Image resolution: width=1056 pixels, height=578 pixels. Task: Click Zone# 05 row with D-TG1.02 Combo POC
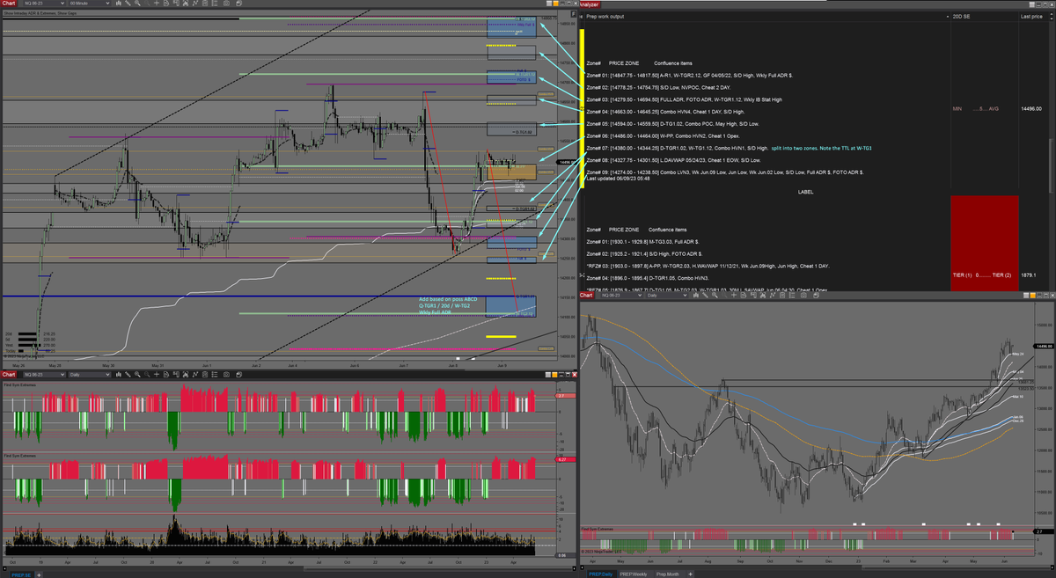tap(672, 124)
